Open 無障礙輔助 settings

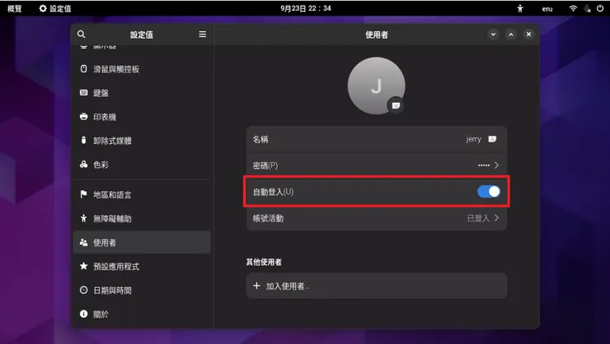[142, 219]
